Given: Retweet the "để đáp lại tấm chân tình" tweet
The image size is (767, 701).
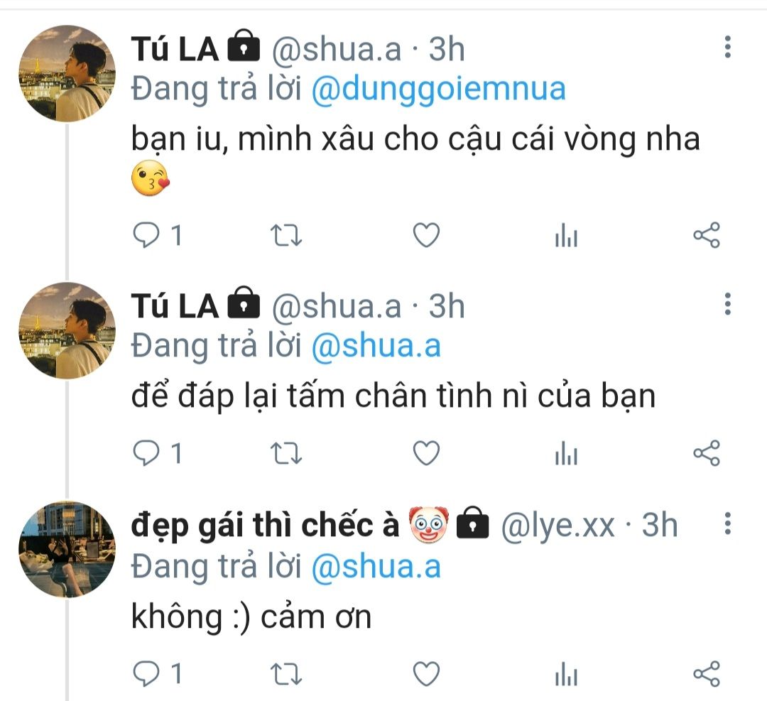Looking at the screenshot, I should coord(288,453).
